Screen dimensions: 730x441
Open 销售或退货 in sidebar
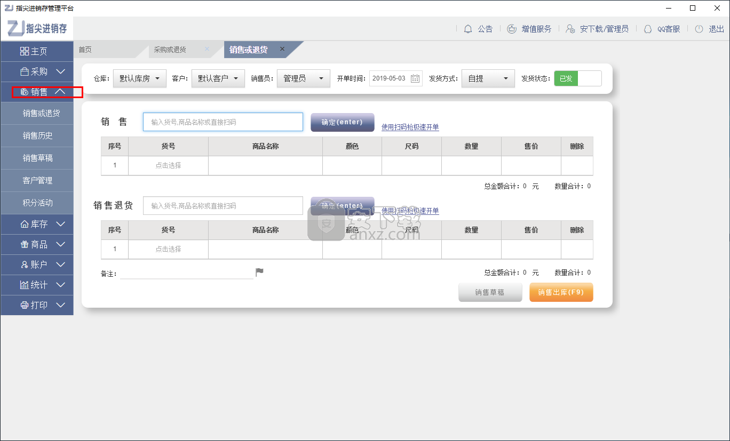click(x=37, y=113)
